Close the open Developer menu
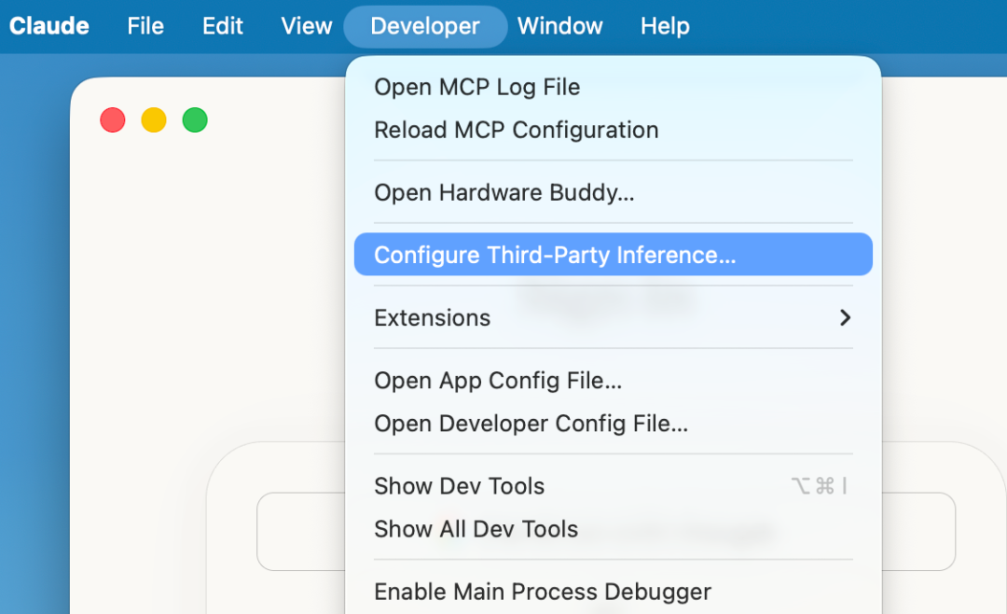The height and width of the screenshot is (614, 1007). point(425,26)
